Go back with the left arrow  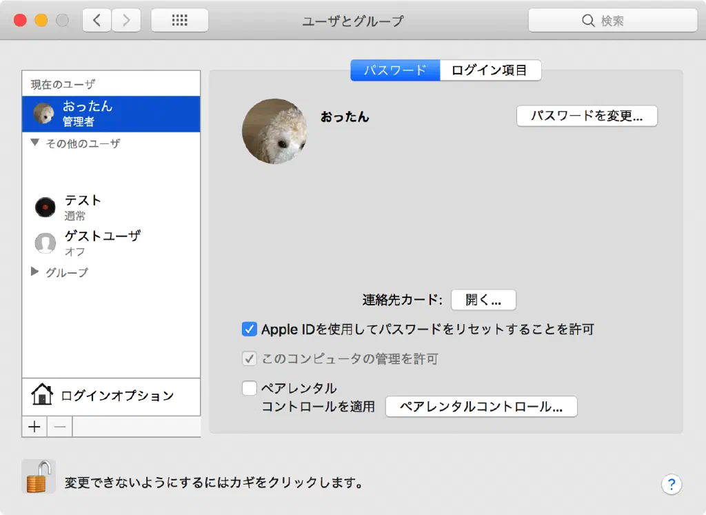[97, 20]
